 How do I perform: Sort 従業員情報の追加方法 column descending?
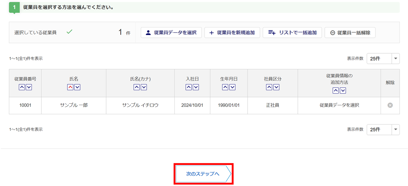coord(343,91)
